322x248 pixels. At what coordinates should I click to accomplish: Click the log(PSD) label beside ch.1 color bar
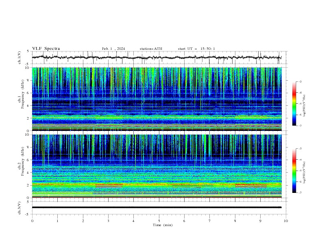point(305,106)
